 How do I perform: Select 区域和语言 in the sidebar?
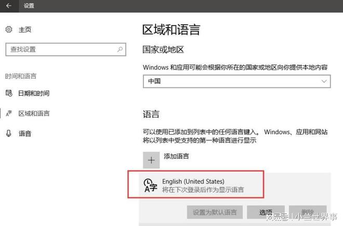coord(34,113)
